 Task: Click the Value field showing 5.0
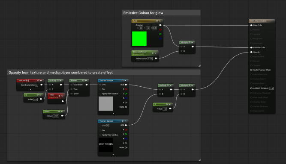point(36,100)
